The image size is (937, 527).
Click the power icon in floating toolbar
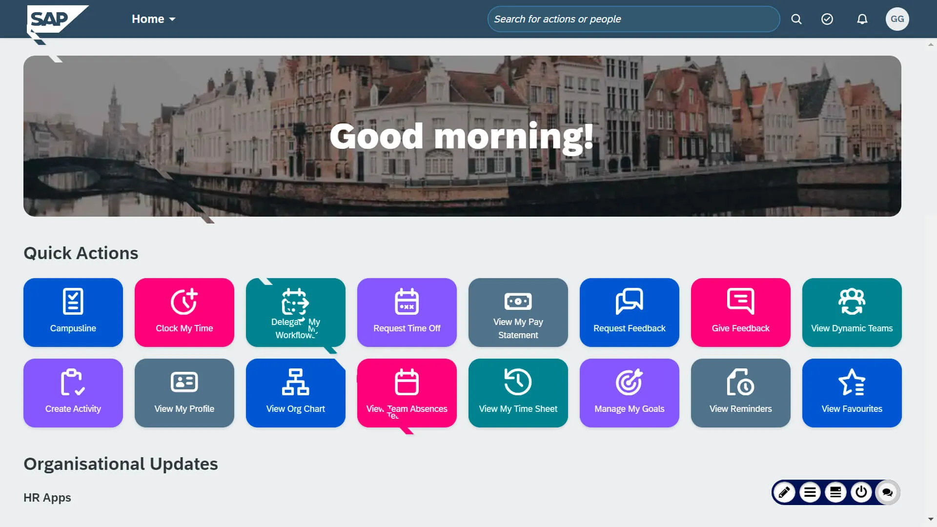pos(861,492)
